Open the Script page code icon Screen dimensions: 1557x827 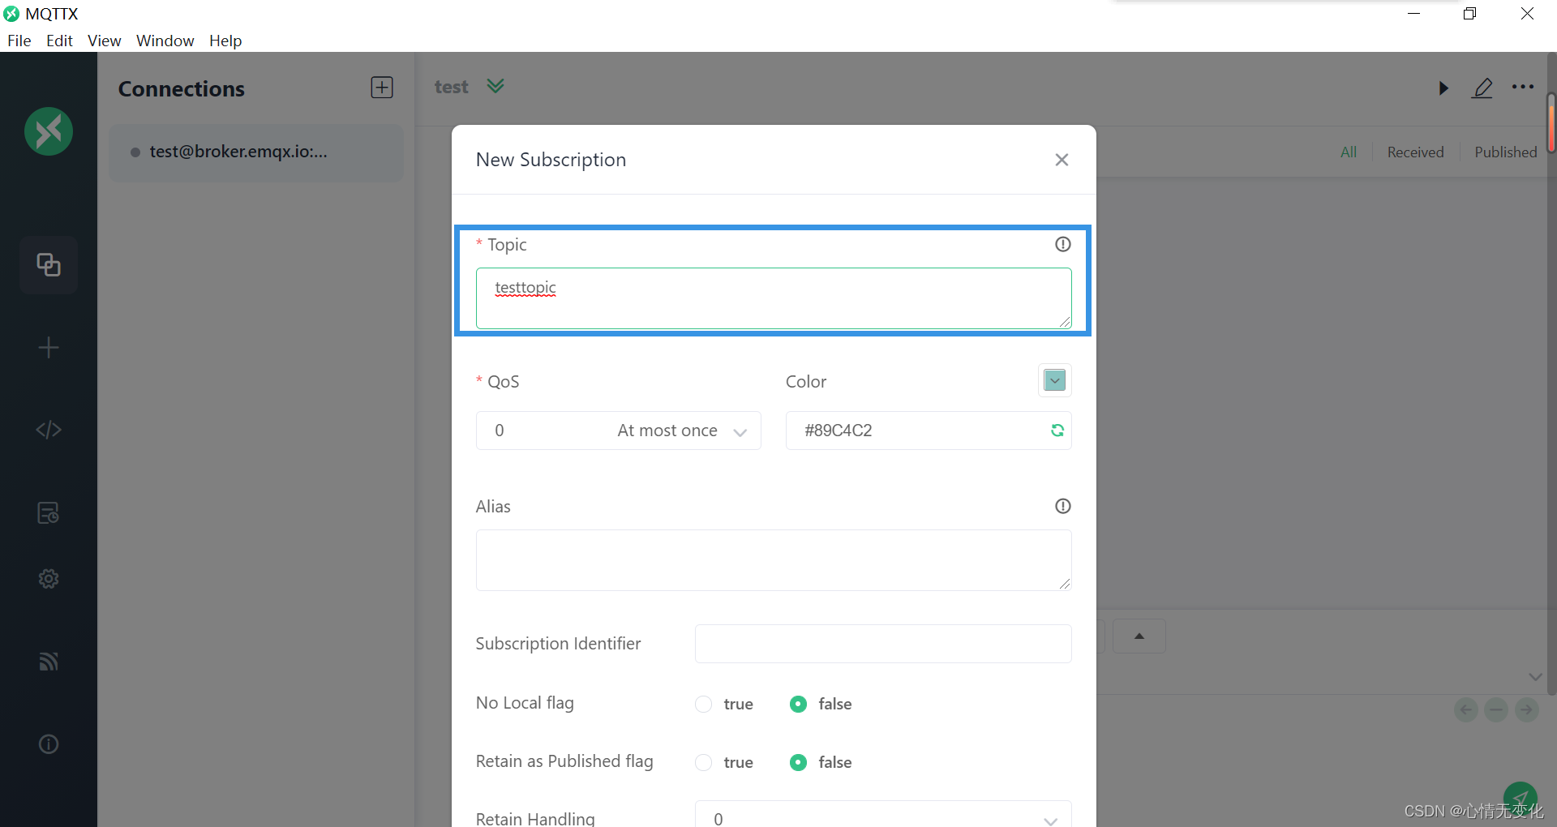click(49, 430)
